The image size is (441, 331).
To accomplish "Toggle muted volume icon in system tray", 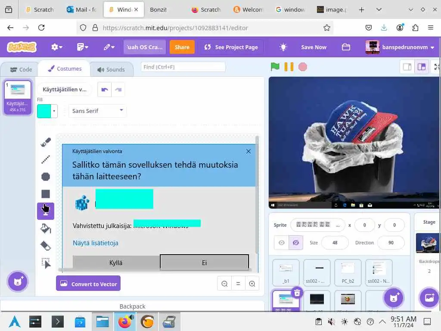I will click(x=331, y=322).
